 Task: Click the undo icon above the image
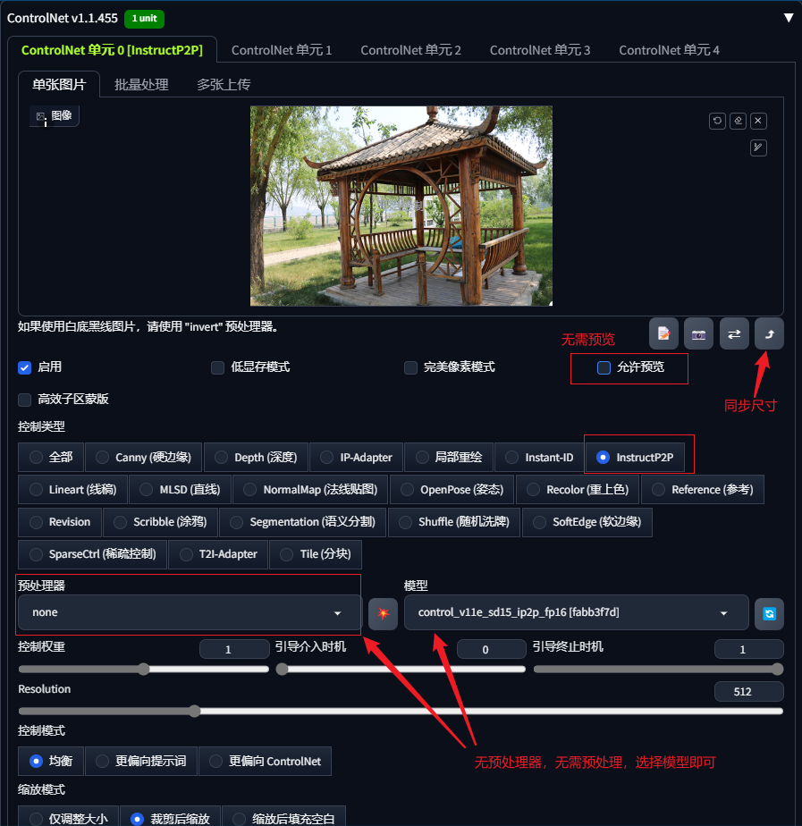(717, 121)
